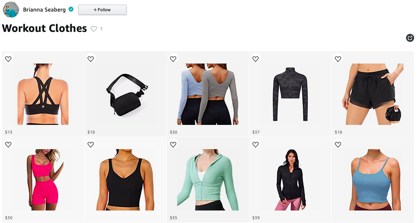View the mint green zip hoodie product
This screenshot has width=418, height=223.
(208, 180)
